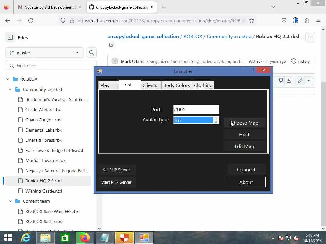Copy file path icon under breadcrumb

[112, 44]
